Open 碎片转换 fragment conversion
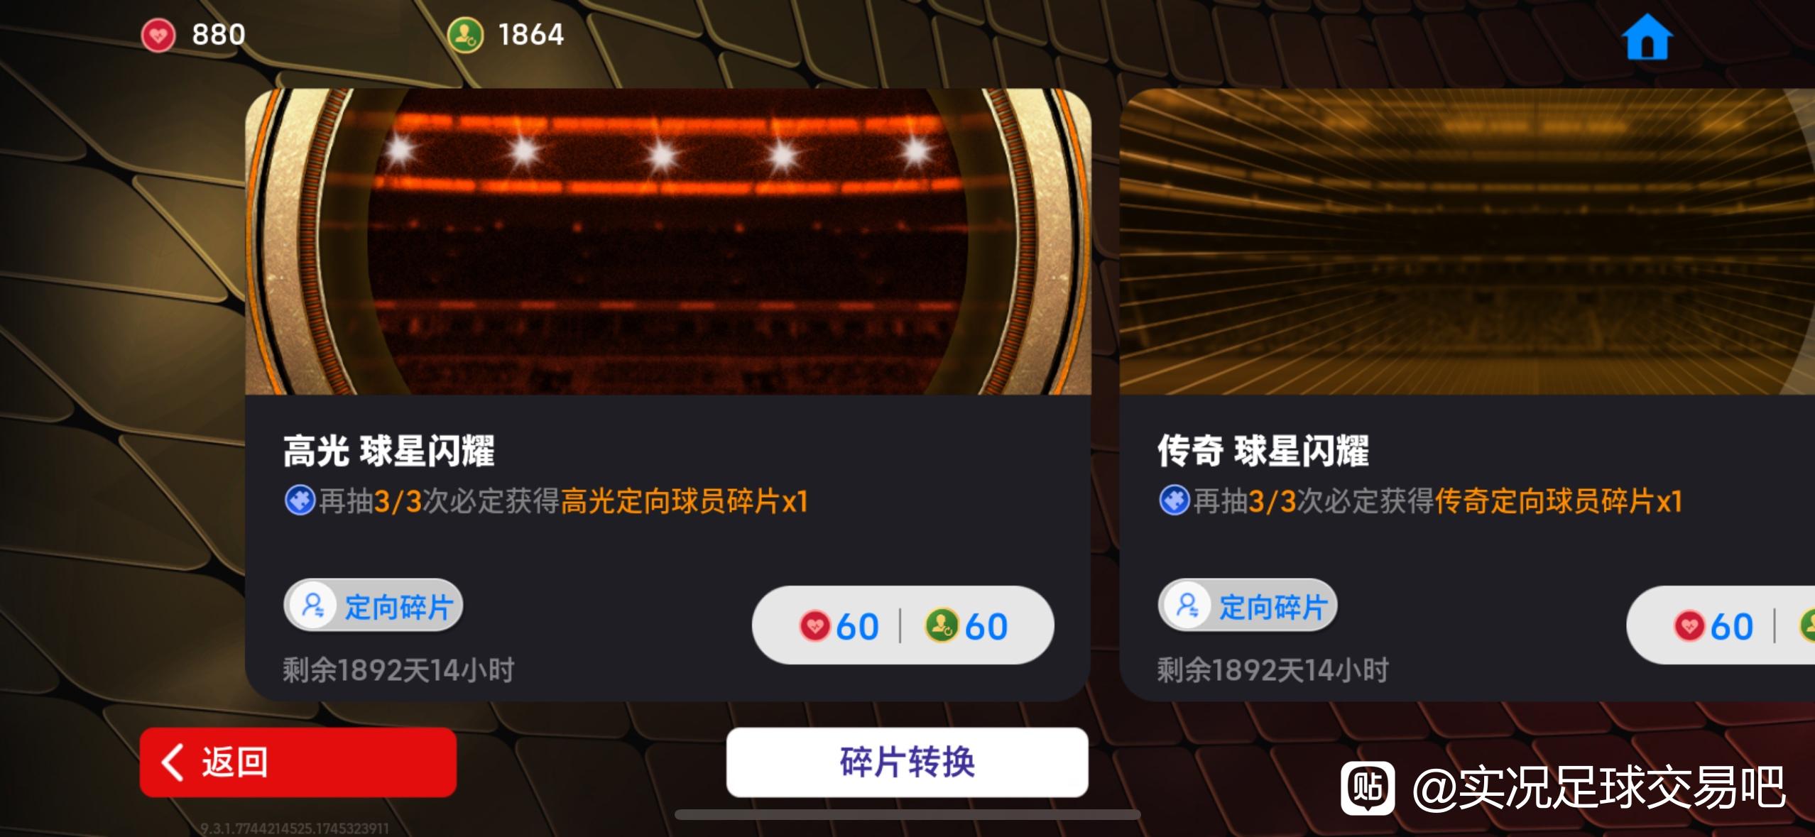 tap(907, 762)
